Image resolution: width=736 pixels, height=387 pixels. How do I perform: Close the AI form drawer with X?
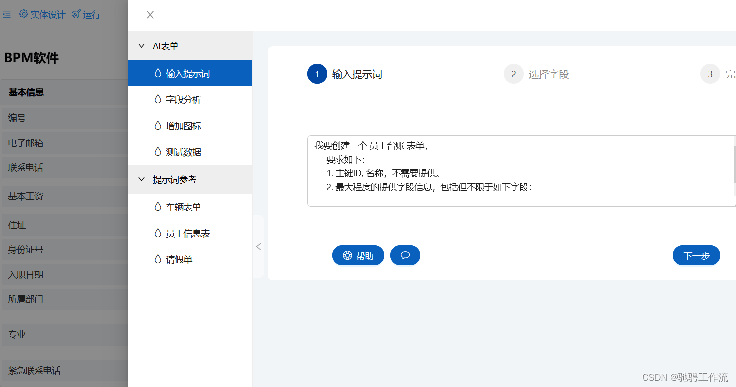pyautogui.click(x=150, y=15)
